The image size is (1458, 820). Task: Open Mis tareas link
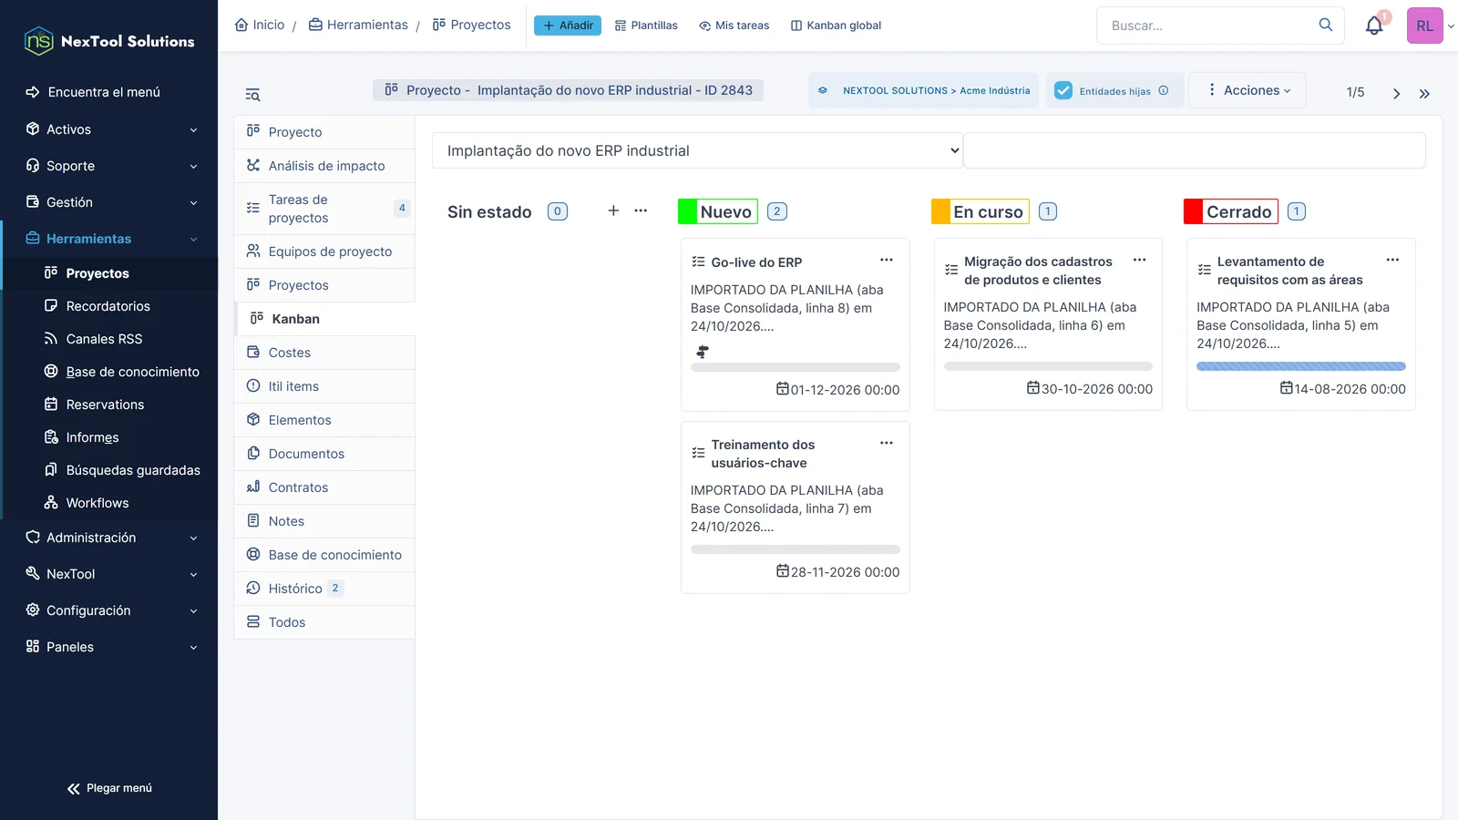tap(734, 26)
